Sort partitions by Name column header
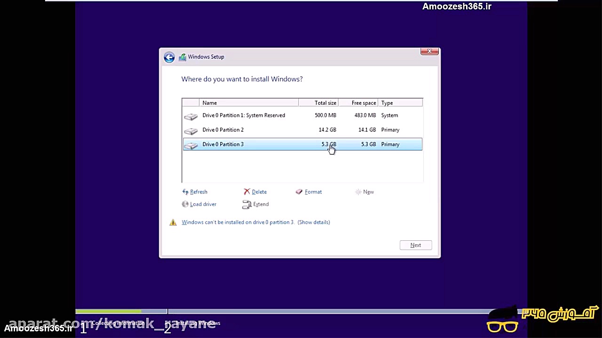The height and width of the screenshot is (338, 602). click(249, 103)
